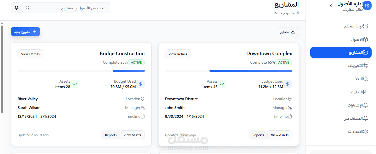The image size is (376, 154).
Task: Click the location pin icon on Bridge Construction card
Action: coord(143,99)
